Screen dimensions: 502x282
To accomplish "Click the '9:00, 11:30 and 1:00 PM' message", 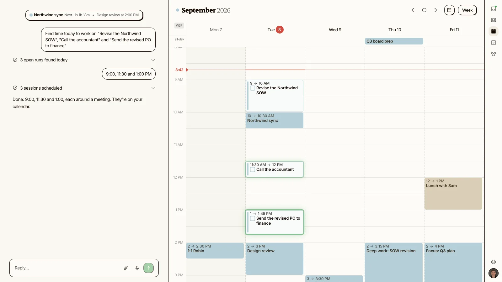I will click(x=129, y=74).
